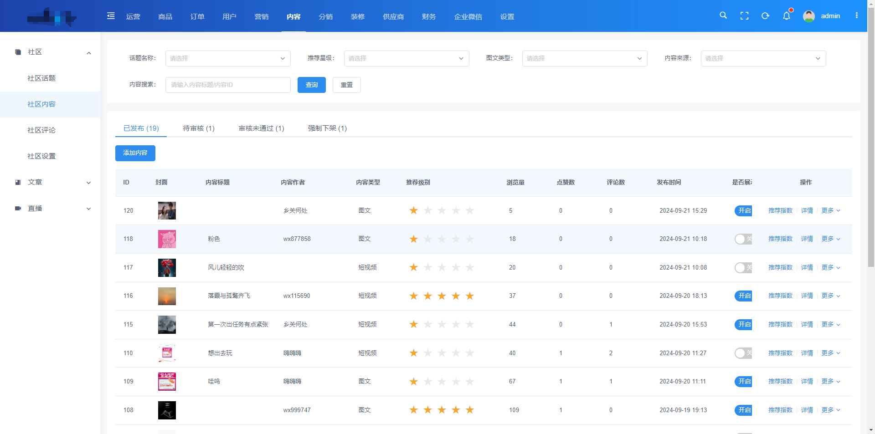Viewport: 875px width, 434px height.
Task: Click third star of row 108
Action: [442, 410]
